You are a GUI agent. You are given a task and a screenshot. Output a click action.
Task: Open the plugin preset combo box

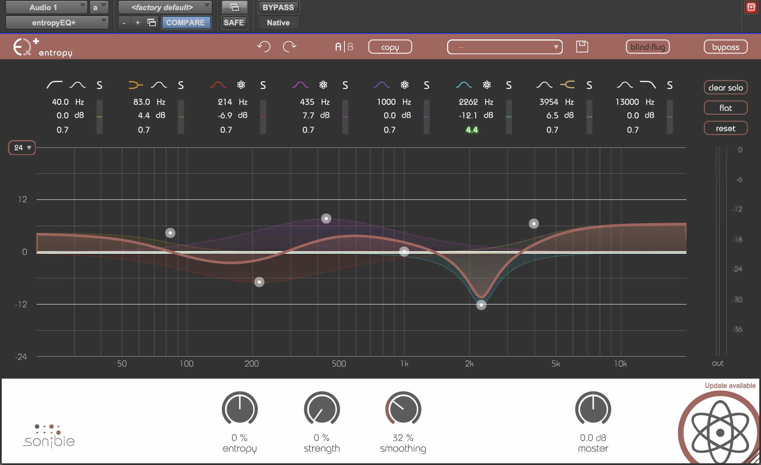tap(505, 47)
